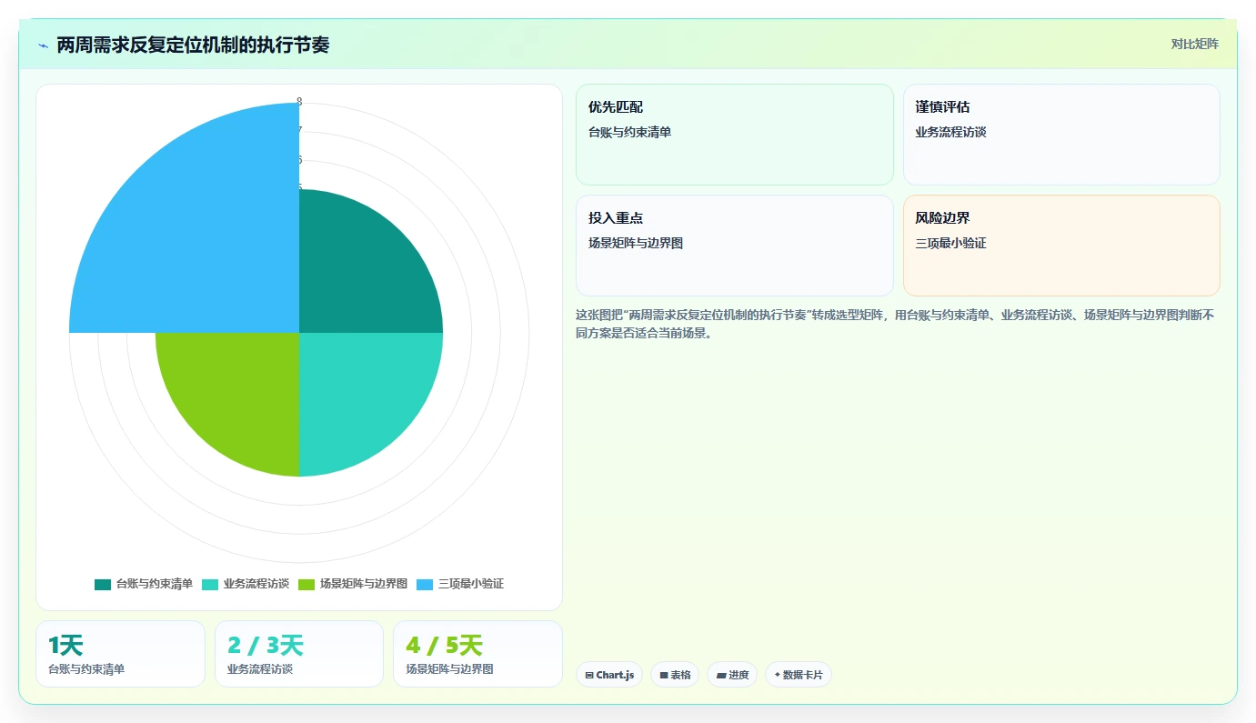Screen dimensions: 1256x723
Task: Click the 业务流程访谈 legend label
Action: [x=256, y=584]
